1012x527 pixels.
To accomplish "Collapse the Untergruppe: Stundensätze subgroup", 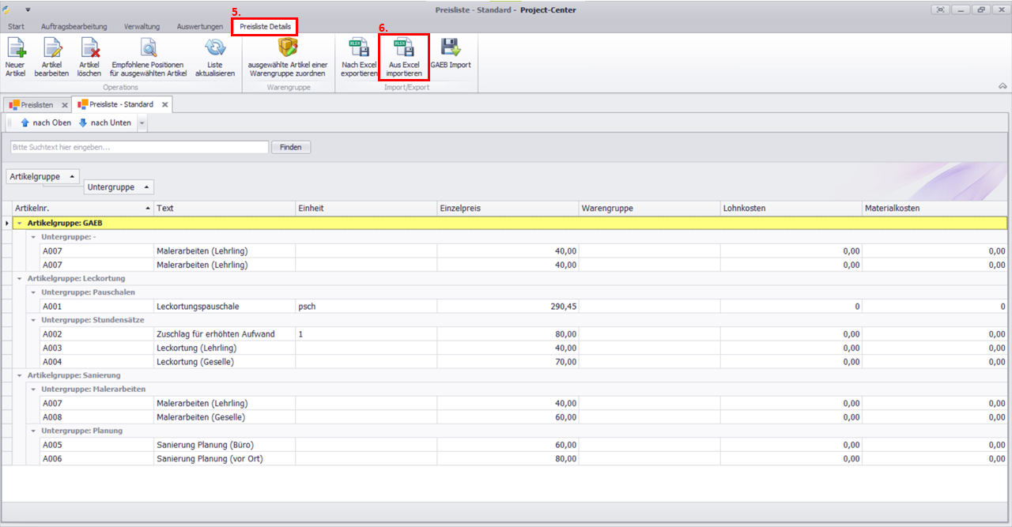I will (x=33, y=320).
